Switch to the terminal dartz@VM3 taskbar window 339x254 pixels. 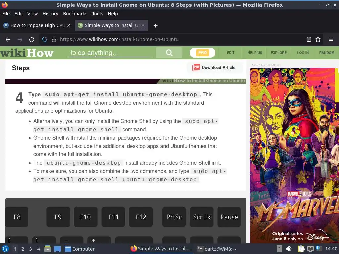click(217, 249)
